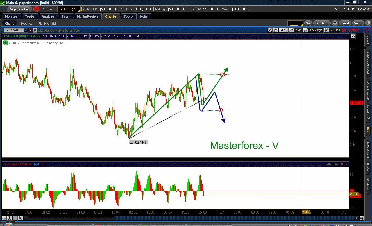Open the Monitor tab

[x=11, y=17]
